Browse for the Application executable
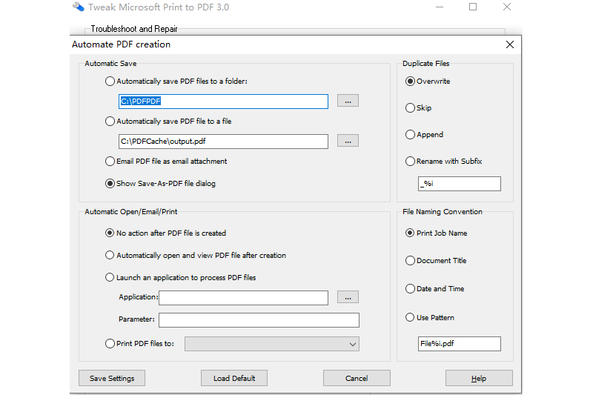The image size is (593, 395). coord(348,297)
